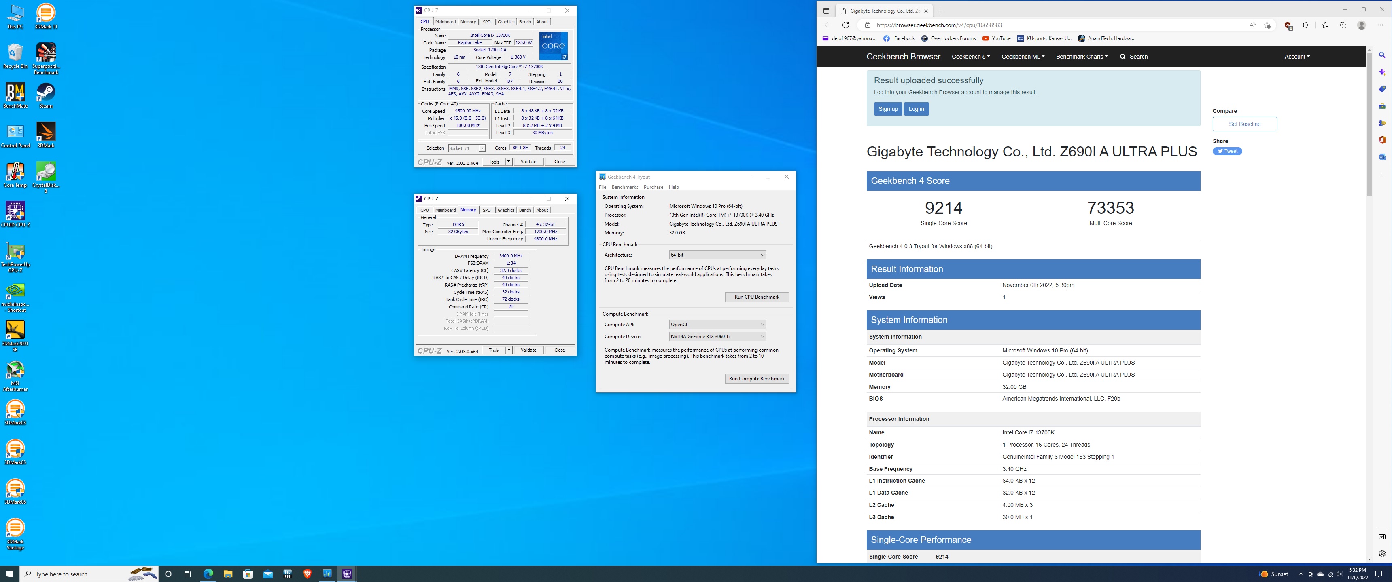Select the TechPowerUp GPU-Z desktop icon
This screenshot has height=582, width=1392.
(x=15, y=257)
